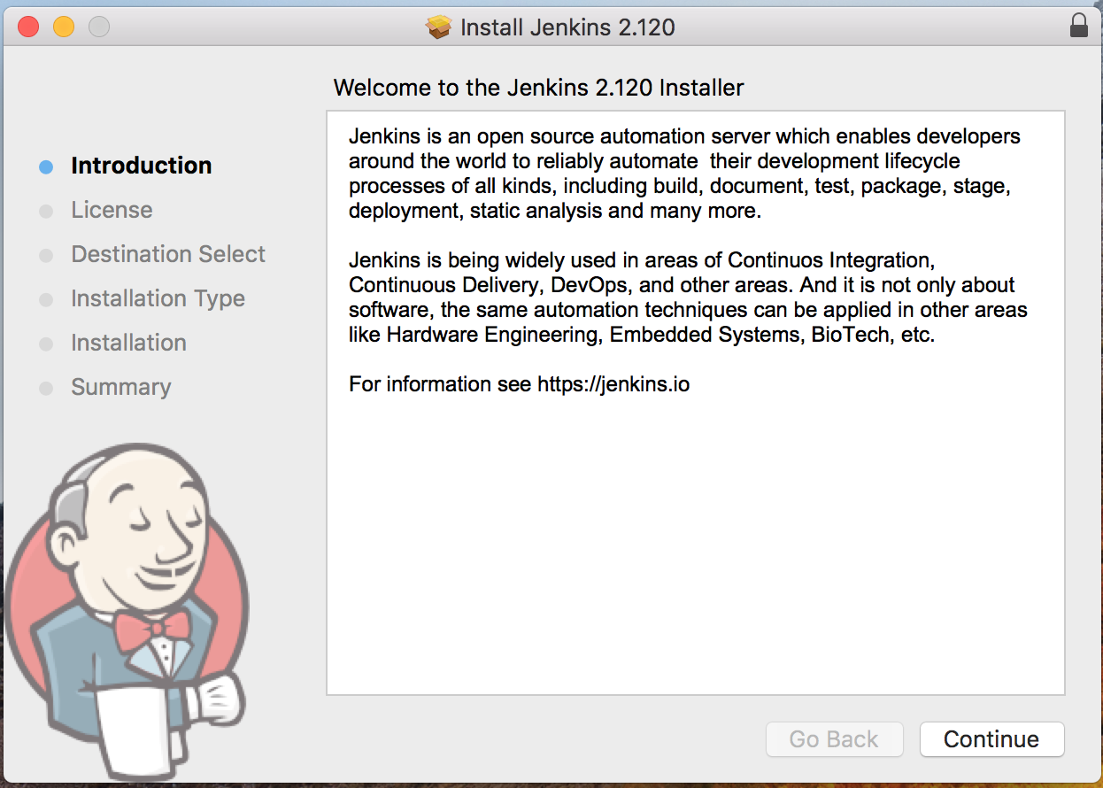
Task: Click the gray bullet beside Installation Type
Action: [46, 299]
